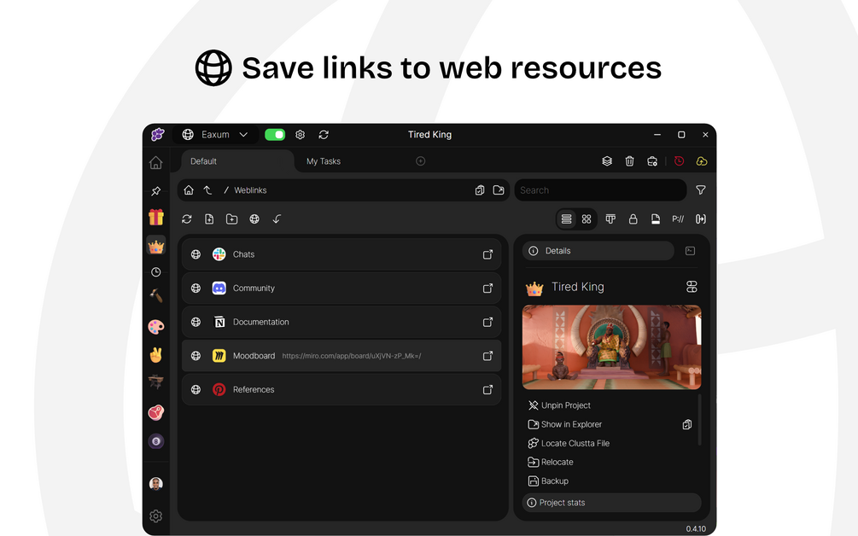Click the Clustta grape logo icon
Screen dimensions: 858x536
point(158,135)
